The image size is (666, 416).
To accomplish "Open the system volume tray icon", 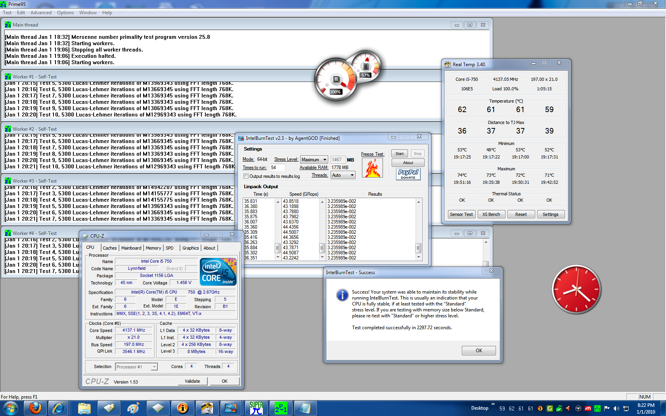I will pyautogui.click(x=616, y=408).
